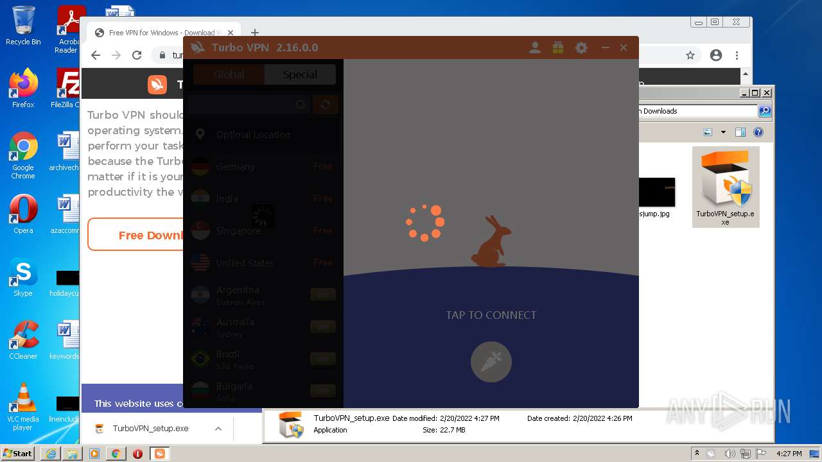Select Argentina Buenos Aires VIP server
The image size is (822, 462).
pyautogui.click(x=263, y=295)
